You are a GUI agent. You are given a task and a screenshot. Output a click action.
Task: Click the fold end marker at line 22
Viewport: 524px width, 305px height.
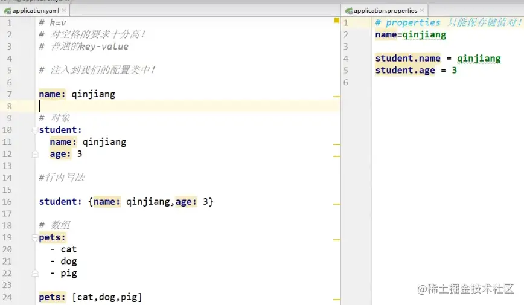(x=35, y=273)
